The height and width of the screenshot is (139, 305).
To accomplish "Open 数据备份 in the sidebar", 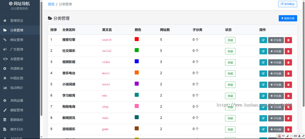I will 20,120.
